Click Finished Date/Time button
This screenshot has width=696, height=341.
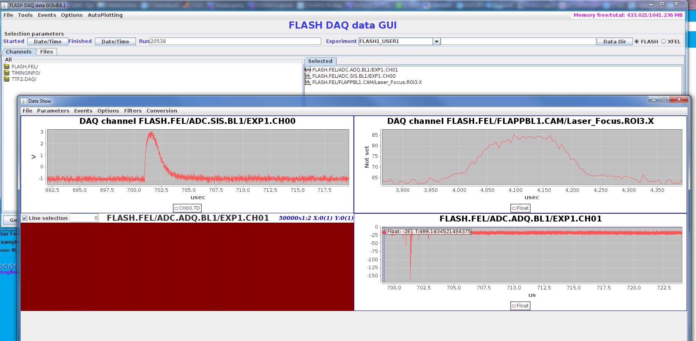[115, 41]
